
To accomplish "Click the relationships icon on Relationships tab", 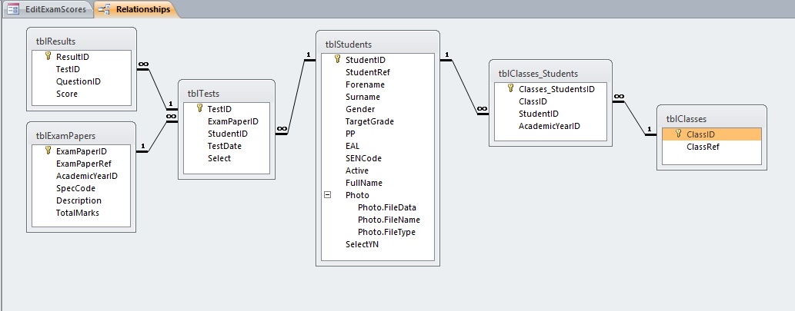I will tap(105, 9).
